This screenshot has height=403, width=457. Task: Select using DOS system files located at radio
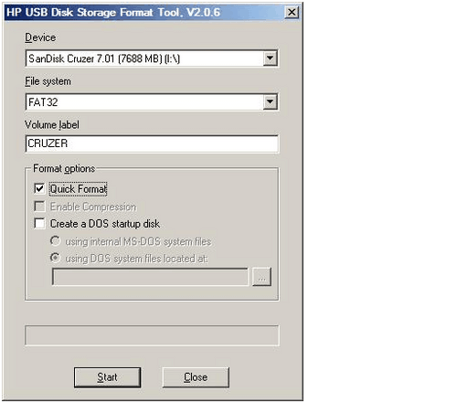coord(55,258)
